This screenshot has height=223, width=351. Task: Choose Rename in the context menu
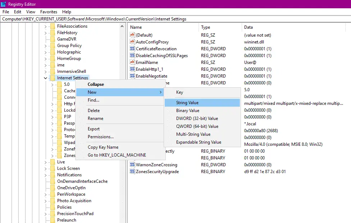[120, 119]
